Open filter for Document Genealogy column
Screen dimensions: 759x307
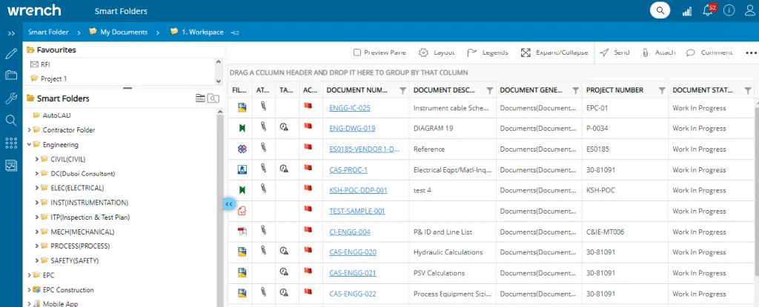[575, 90]
